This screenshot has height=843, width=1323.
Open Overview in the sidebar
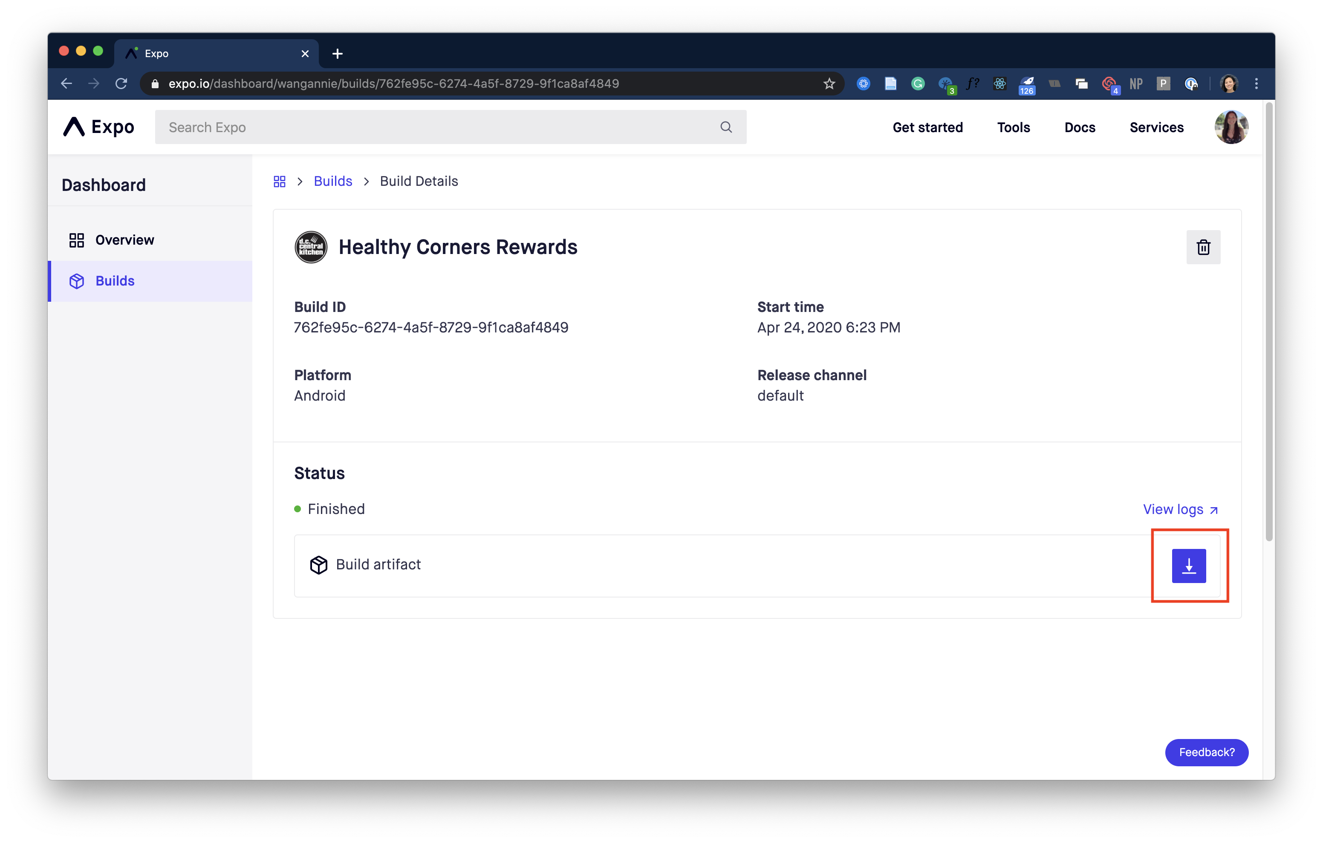coord(150,240)
